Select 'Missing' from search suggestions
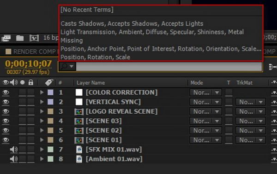Screen dimensions: 277x174 (x=72, y=41)
